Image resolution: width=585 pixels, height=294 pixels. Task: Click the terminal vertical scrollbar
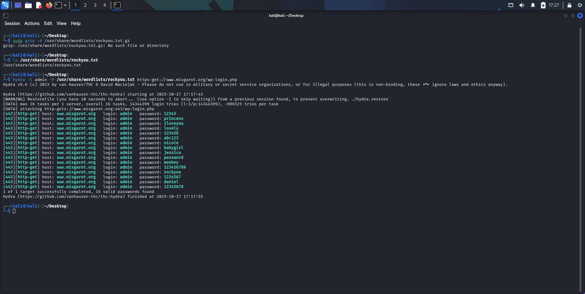tap(580, 160)
